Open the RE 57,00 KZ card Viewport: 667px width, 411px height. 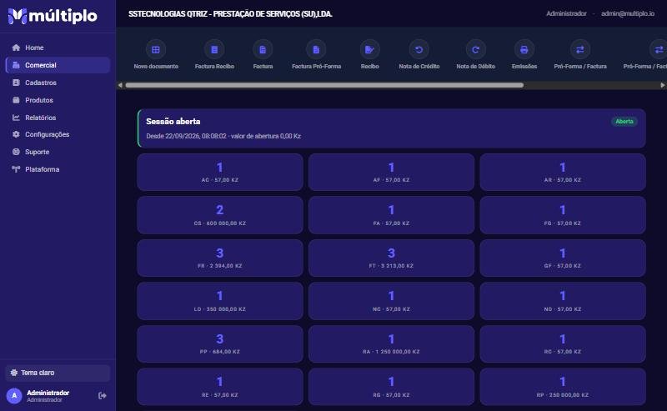[x=220, y=387]
